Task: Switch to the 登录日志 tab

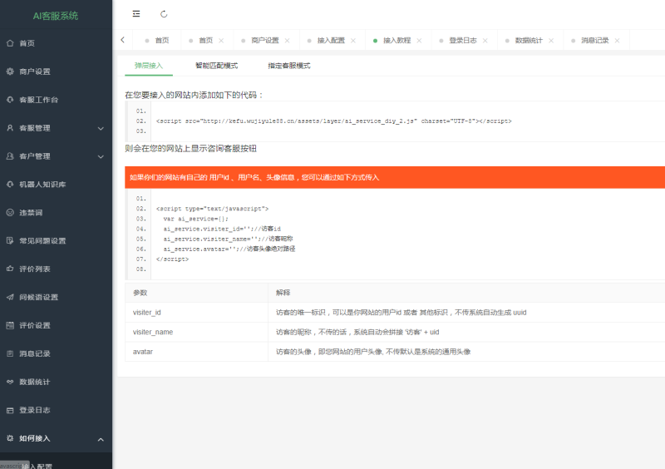Action: [463, 40]
